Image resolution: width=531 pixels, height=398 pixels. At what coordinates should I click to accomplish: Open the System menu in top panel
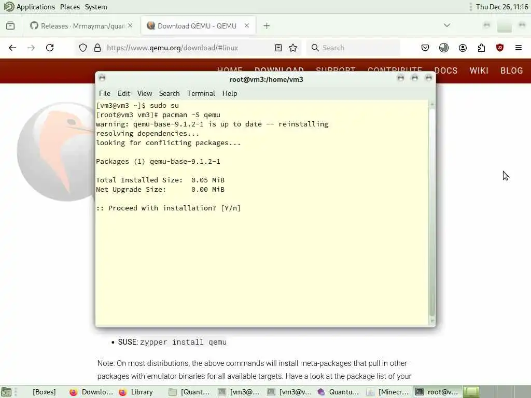[x=96, y=7]
